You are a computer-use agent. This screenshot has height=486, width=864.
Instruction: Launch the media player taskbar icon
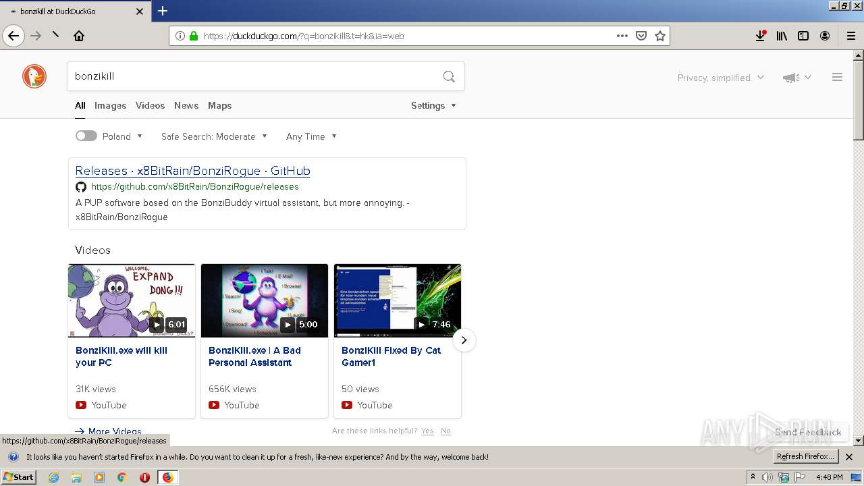pyautogui.click(x=99, y=477)
